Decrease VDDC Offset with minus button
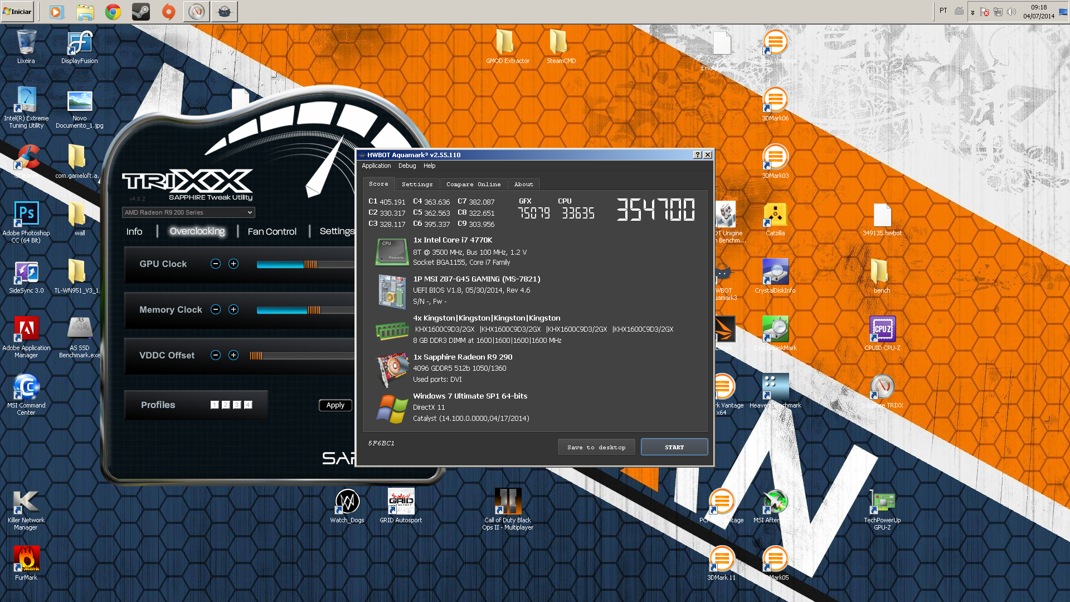 (x=216, y=355)
